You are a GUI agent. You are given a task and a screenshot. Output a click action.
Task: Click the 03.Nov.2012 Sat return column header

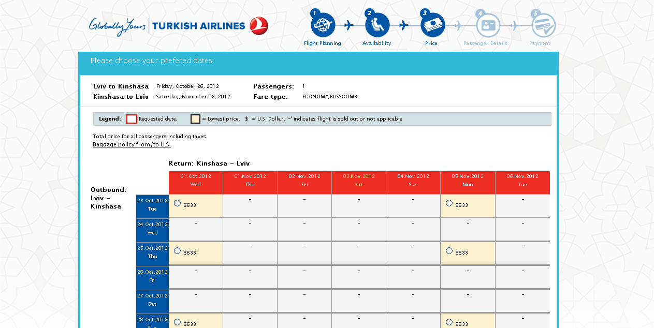pyautogui.click(x=358, y=180)
